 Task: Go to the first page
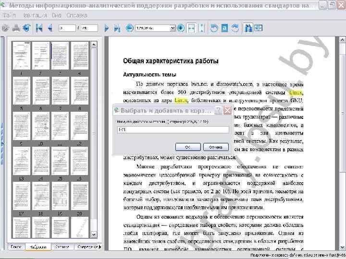[x=39, y=28]
